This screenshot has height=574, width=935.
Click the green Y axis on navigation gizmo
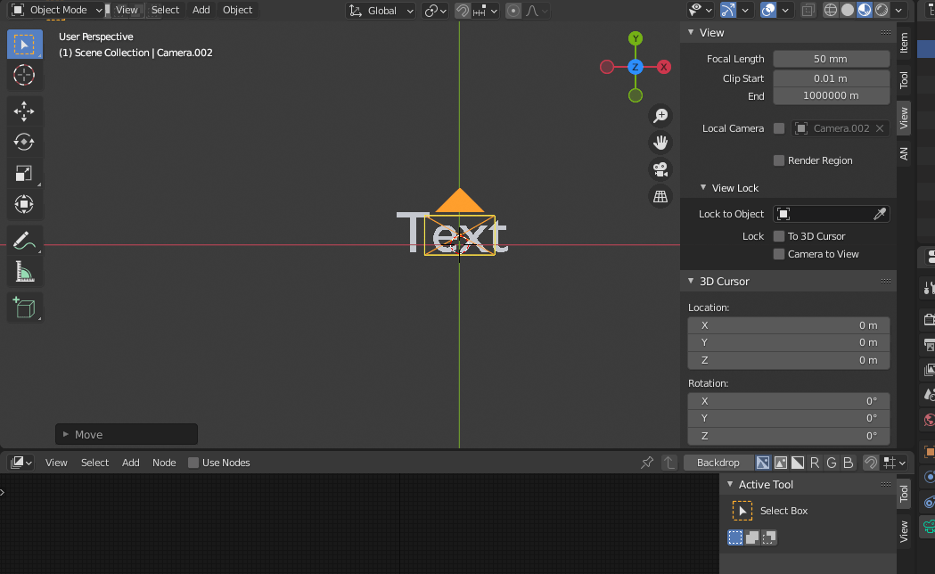(x=636, y=38)
